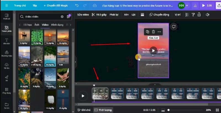Open the analytics bar chart icon
This screenshot has height=113, width=221.
(x=195, y=6)
